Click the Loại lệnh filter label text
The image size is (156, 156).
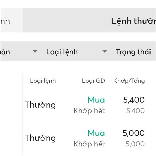[62, 52]
